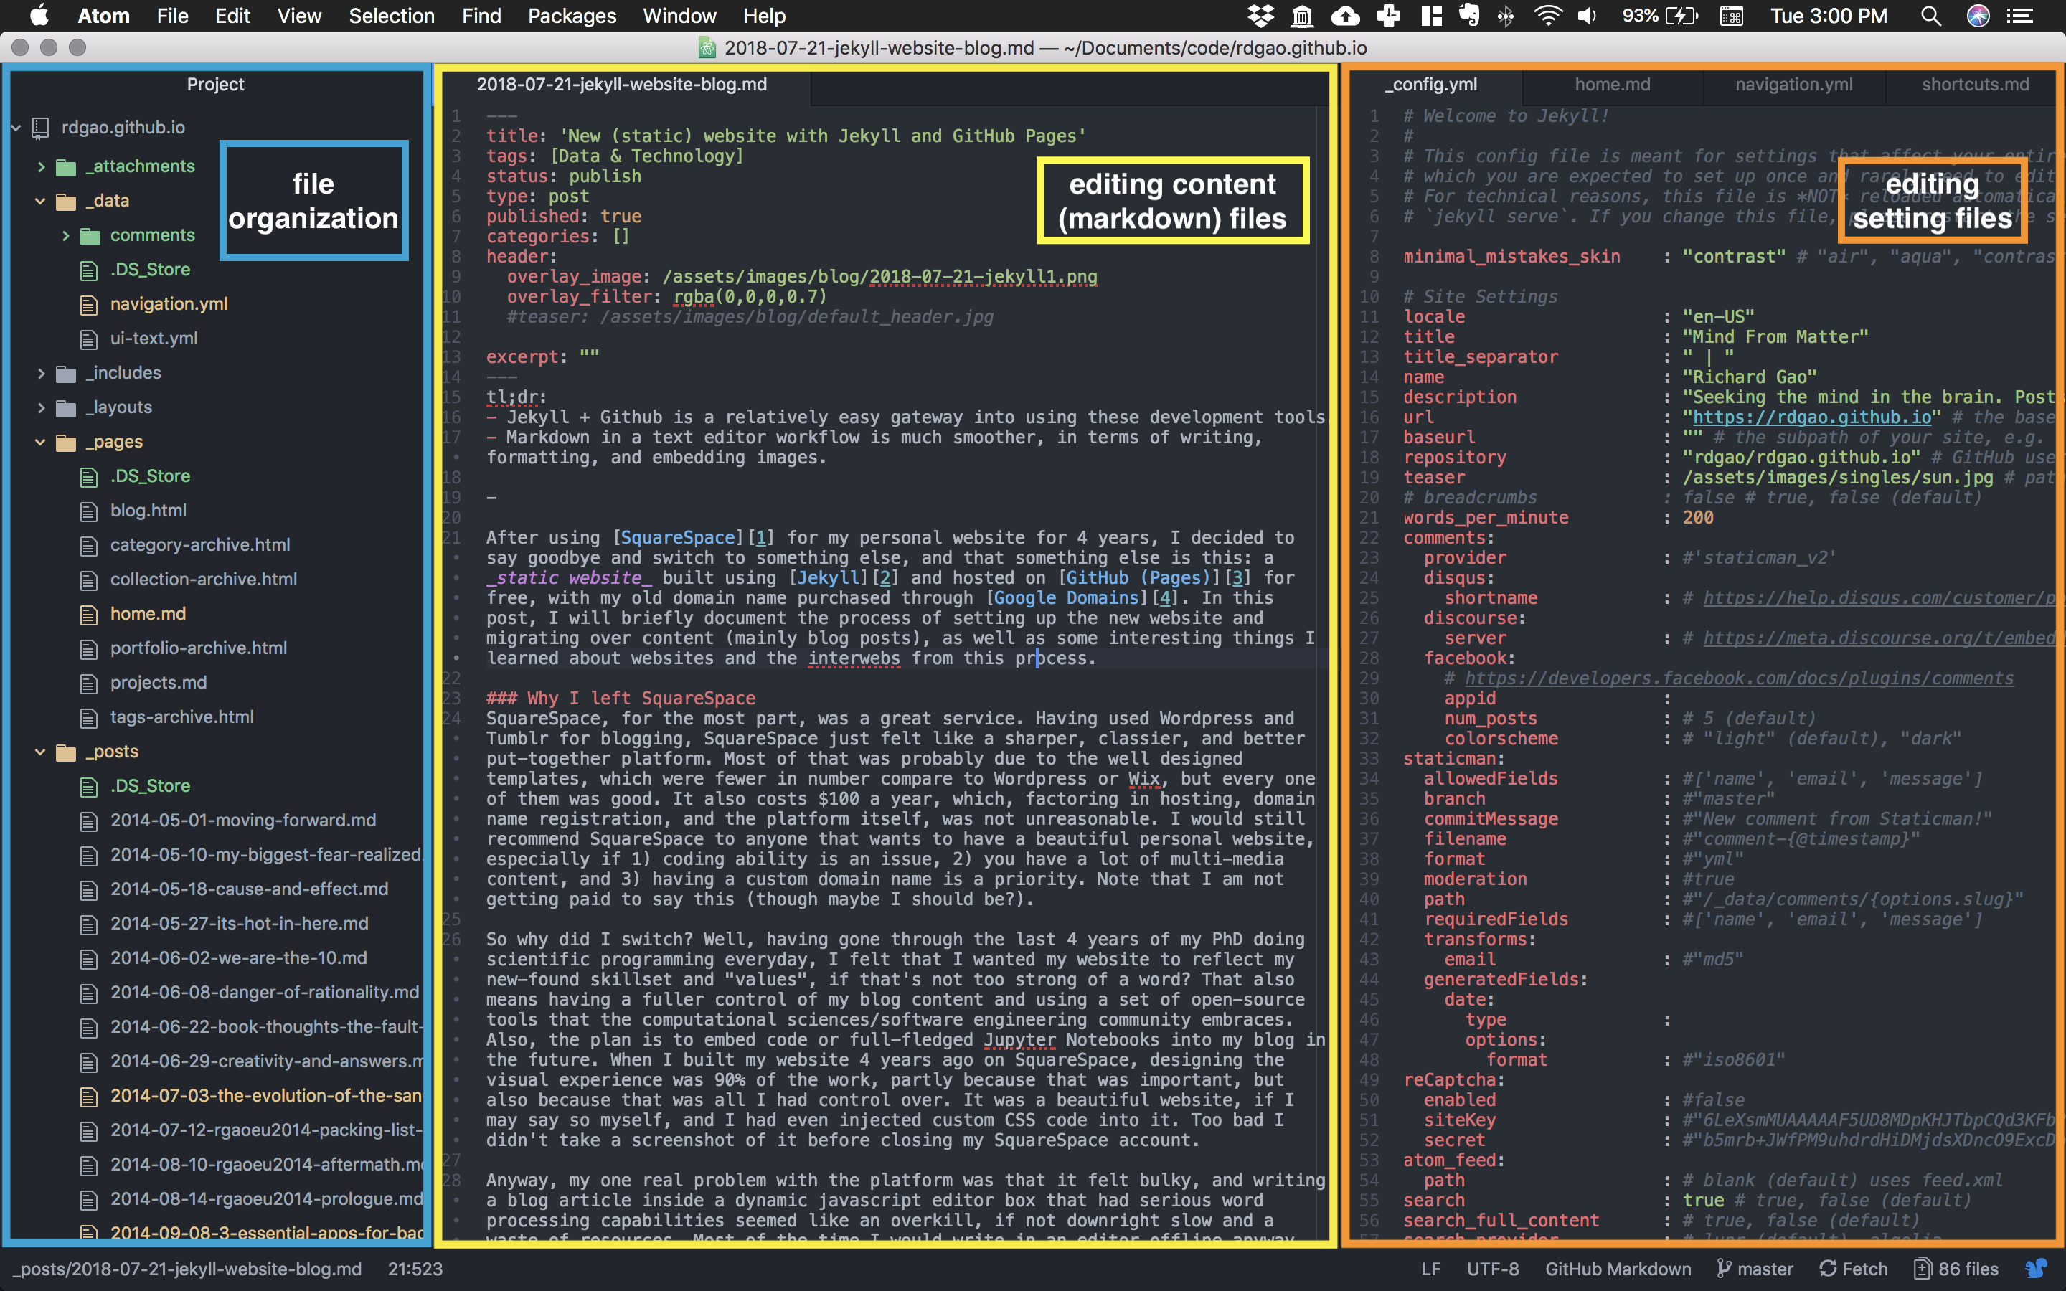
Task: Click GitHub Markdown grammar selector
Action: tap(1618, 1269)
